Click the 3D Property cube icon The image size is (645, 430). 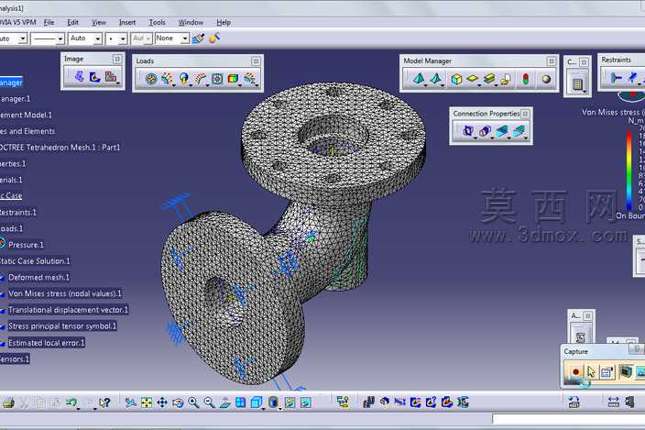coord(456,79)
